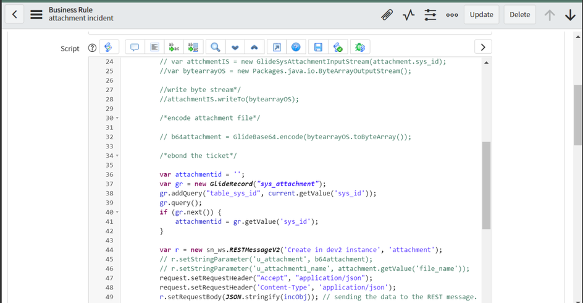Show the activity stream pulse icon

click(409, 15)
